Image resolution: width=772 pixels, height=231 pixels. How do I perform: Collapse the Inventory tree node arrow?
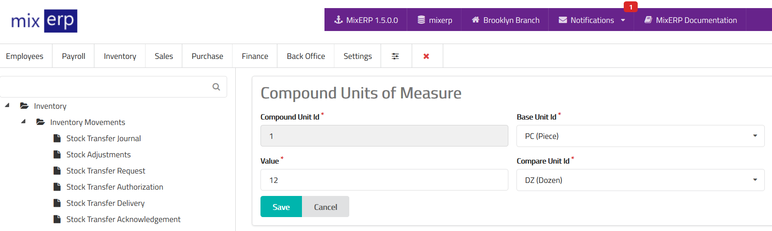tap(7, 105)
